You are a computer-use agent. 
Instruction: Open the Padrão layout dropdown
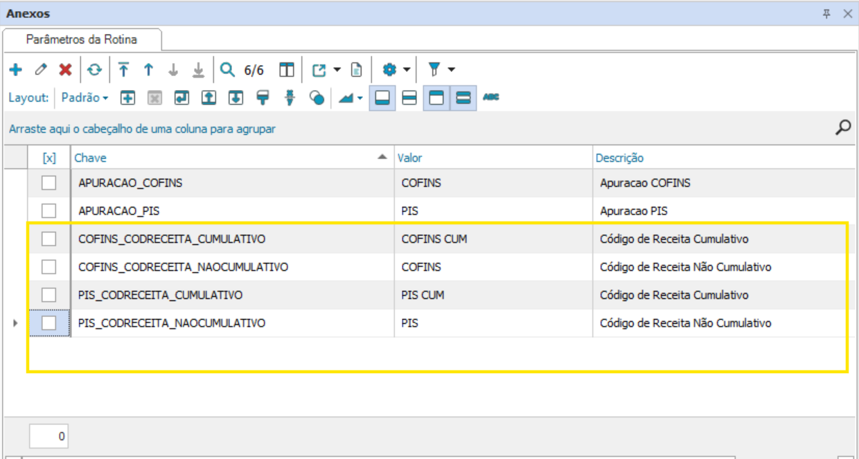pos(85,98)
